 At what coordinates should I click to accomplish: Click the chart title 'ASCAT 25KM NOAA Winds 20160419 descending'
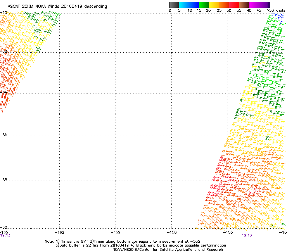pos(57,6)
